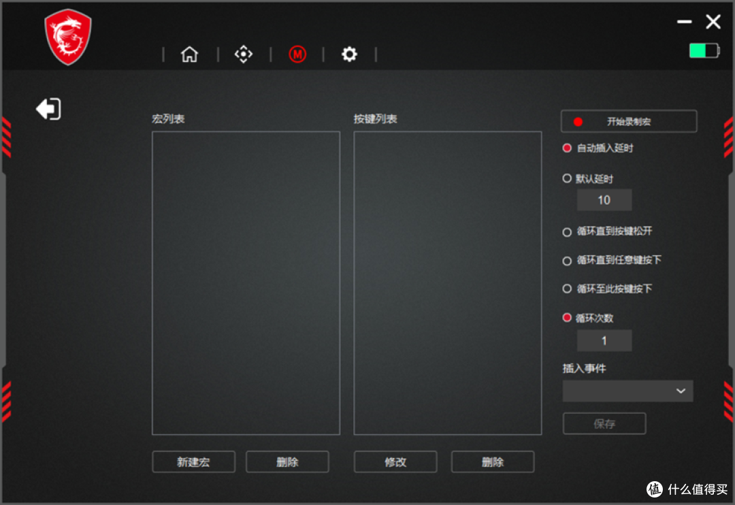Screen dimensions: 735x505
Task: Click the back/exit arrow icon
Action: click(48, 109)
